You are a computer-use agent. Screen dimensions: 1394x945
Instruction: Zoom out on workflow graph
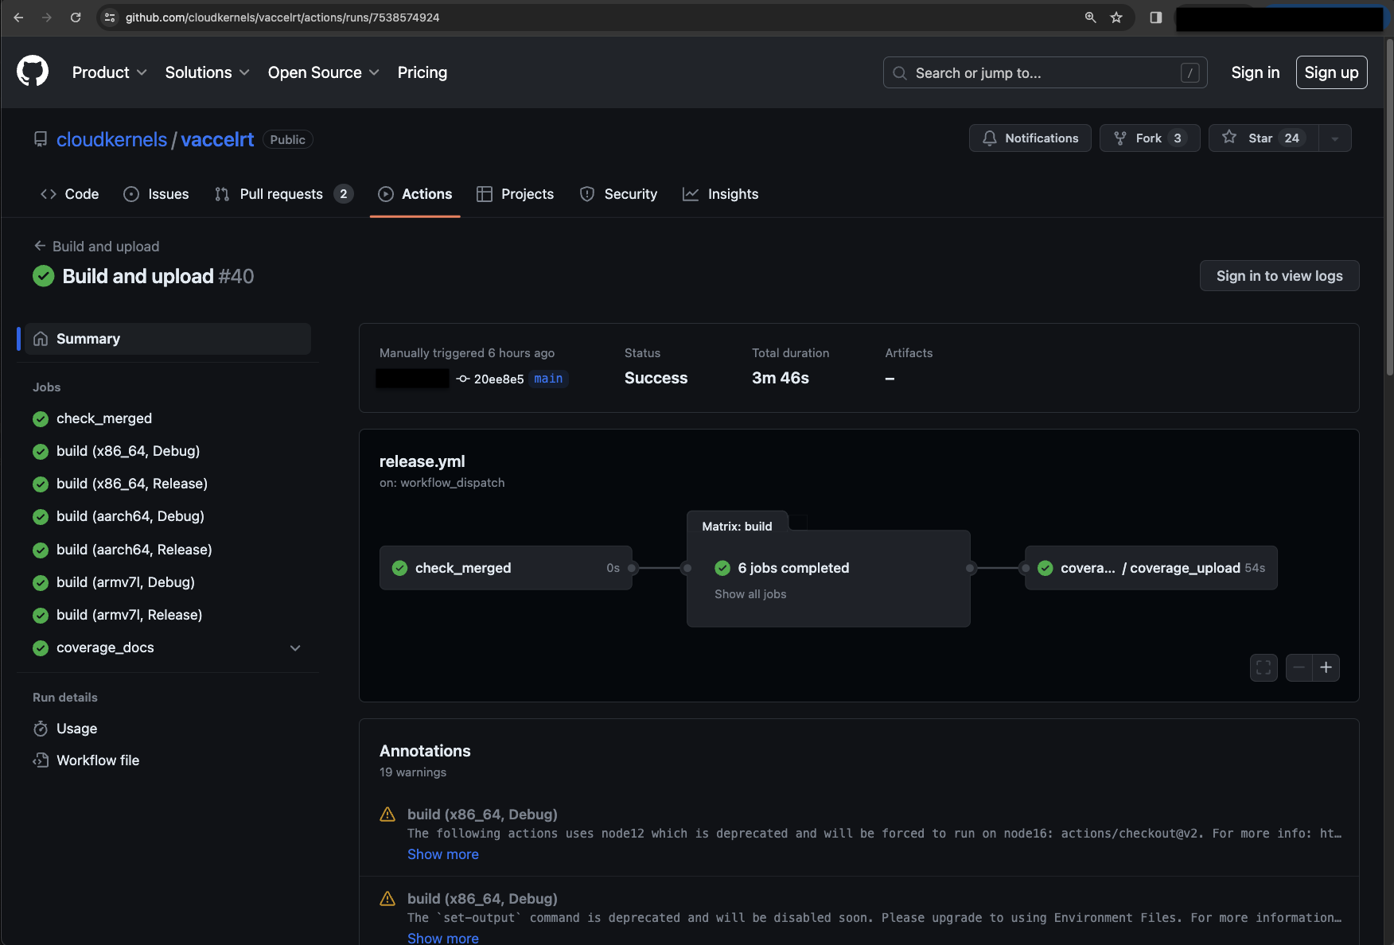click(x=1299, y=667)
